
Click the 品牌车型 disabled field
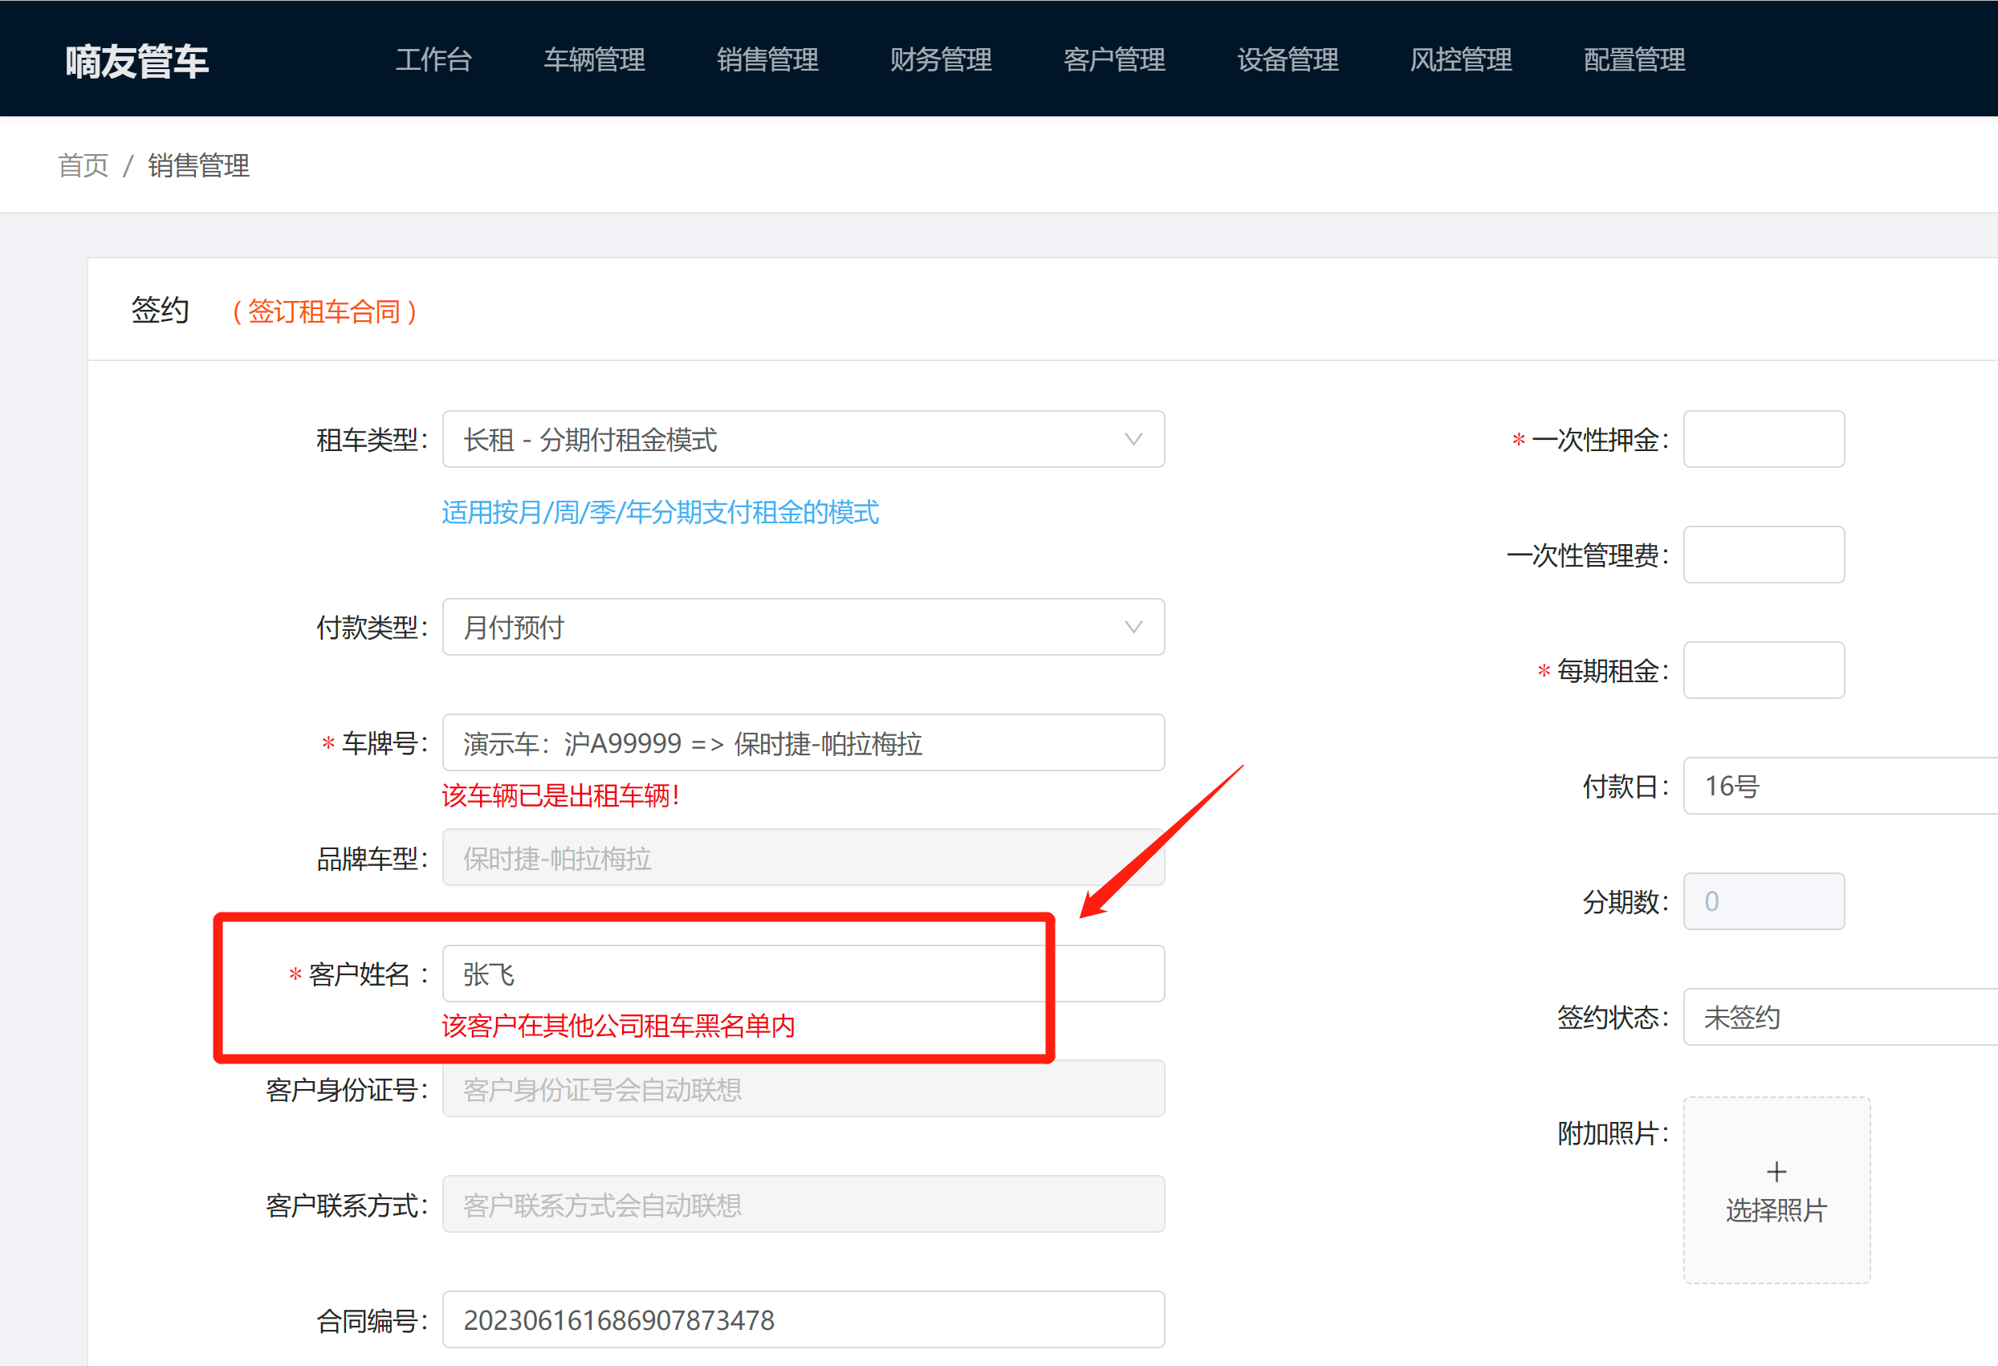[x=803, y=858]
